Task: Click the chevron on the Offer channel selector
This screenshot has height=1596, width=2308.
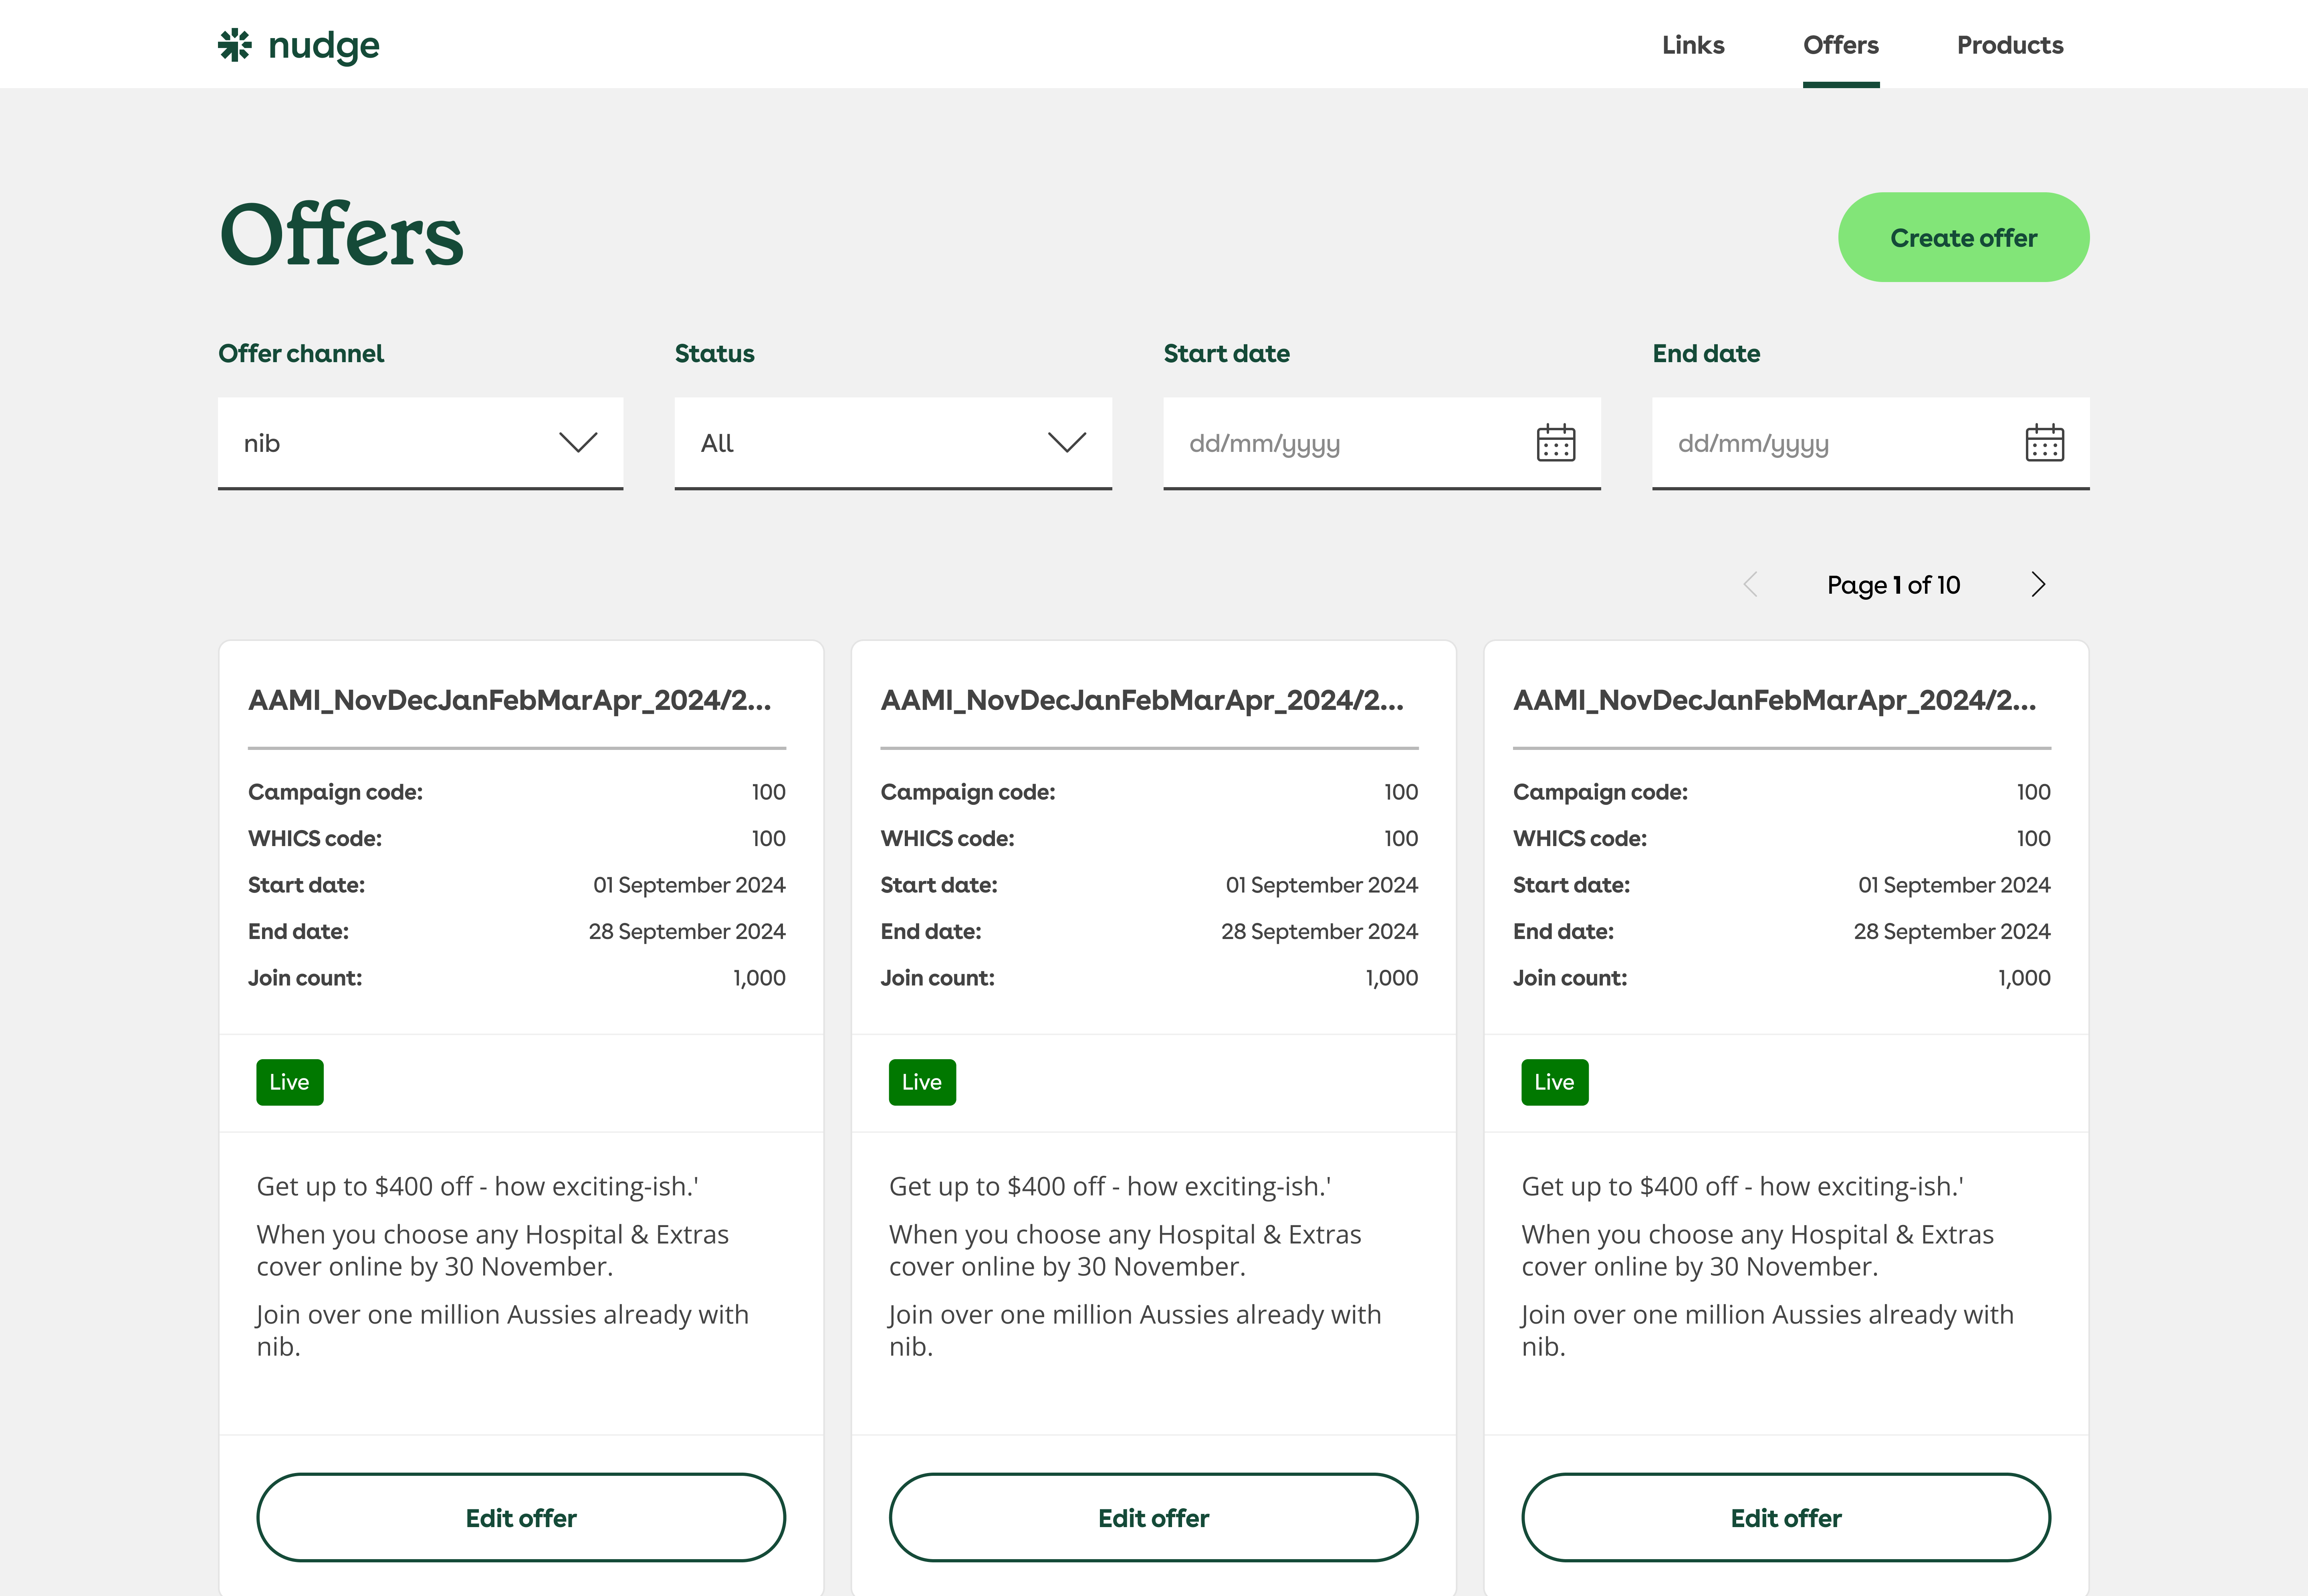Action: click(578, 442)
